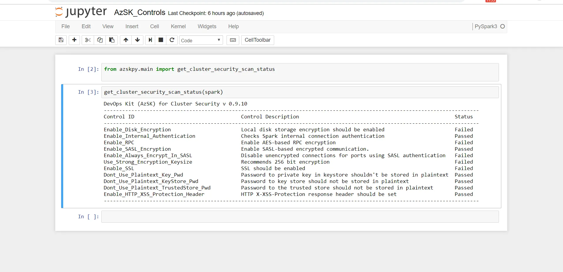Screen dimensions: 563x272
Task: Click the kernel idle indicator circle
Action: click(x=502, y=26)
